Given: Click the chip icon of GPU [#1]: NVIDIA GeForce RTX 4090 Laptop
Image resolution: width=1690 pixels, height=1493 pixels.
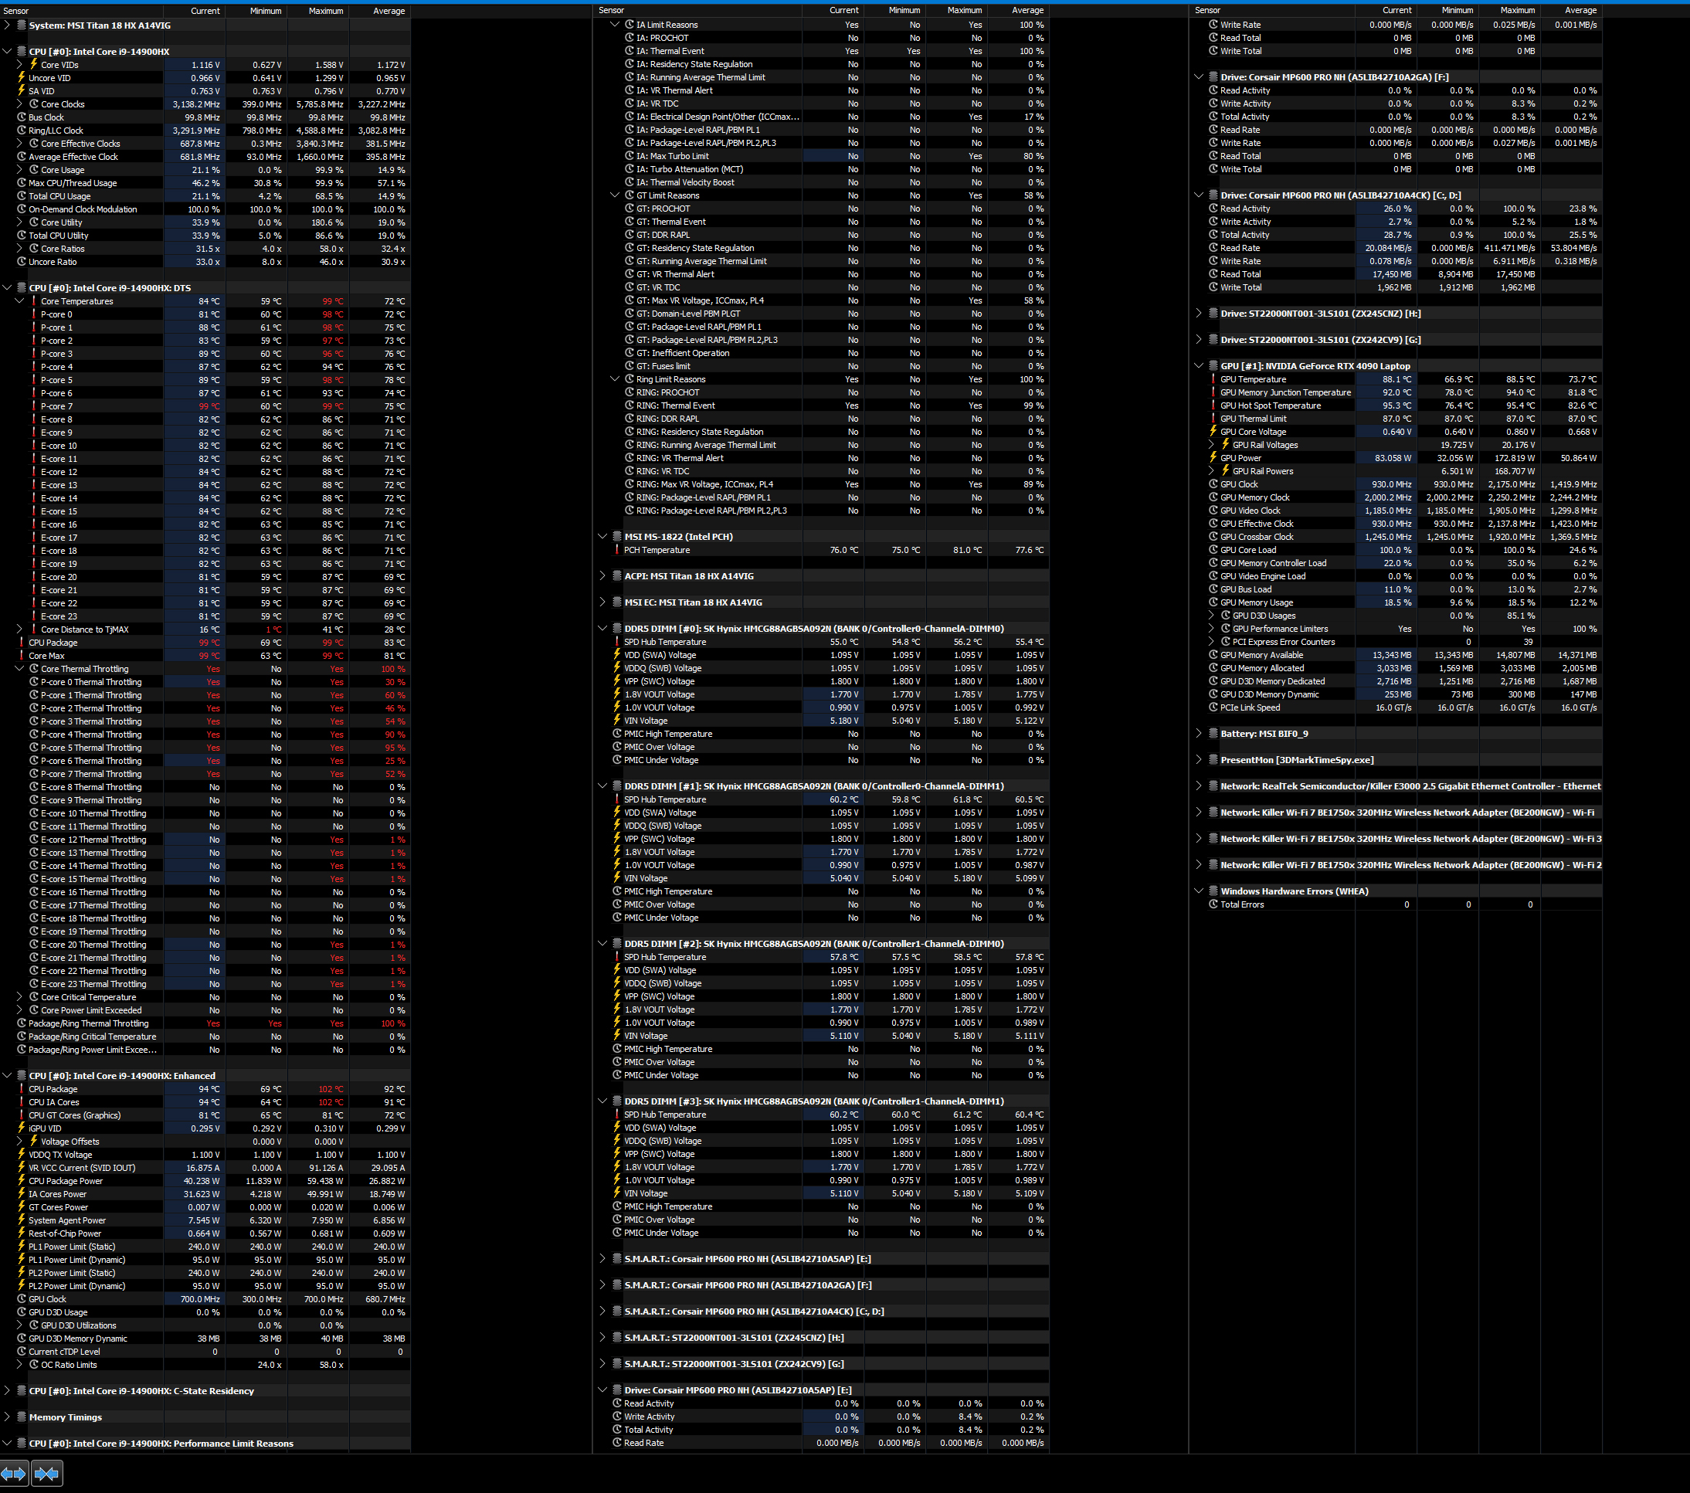Looking at the screenshot, I should click(x=1213, y=365).
